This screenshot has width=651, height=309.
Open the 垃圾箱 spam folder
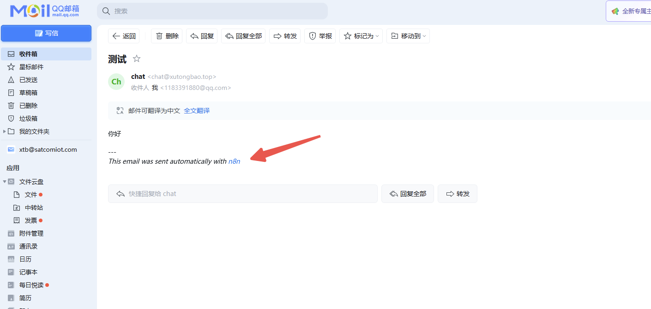(x=46, y=119)
